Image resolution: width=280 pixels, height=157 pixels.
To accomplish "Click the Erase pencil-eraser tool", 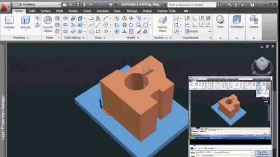I will click(139, 31).
